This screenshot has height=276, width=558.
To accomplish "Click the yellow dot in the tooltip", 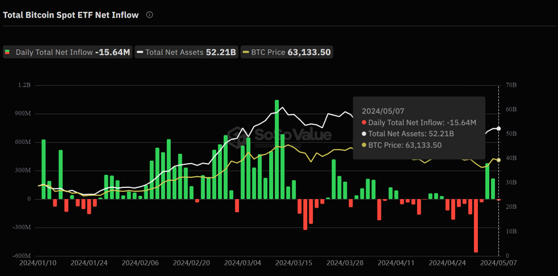I will 364,145.
